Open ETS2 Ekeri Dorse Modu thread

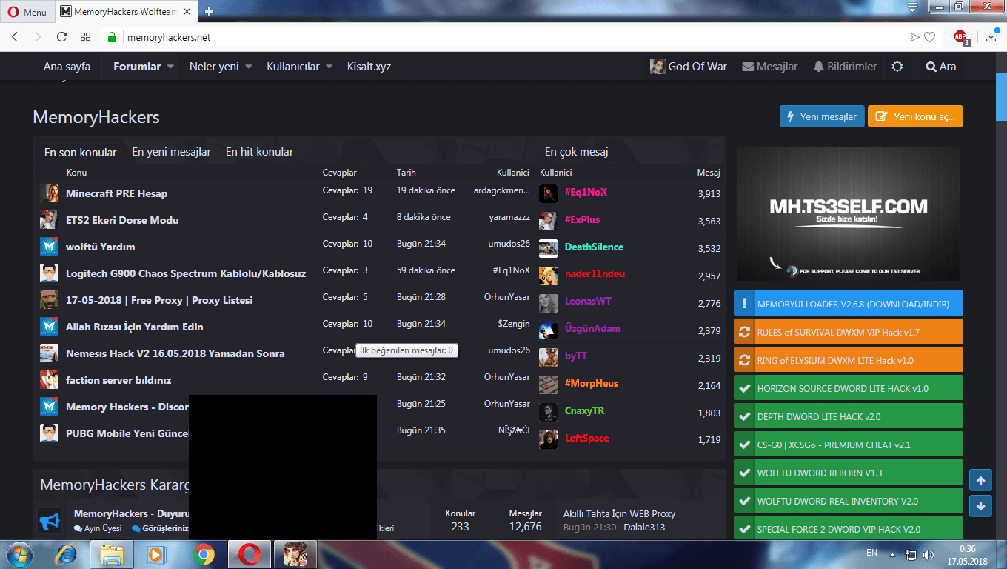coord(122,220)
